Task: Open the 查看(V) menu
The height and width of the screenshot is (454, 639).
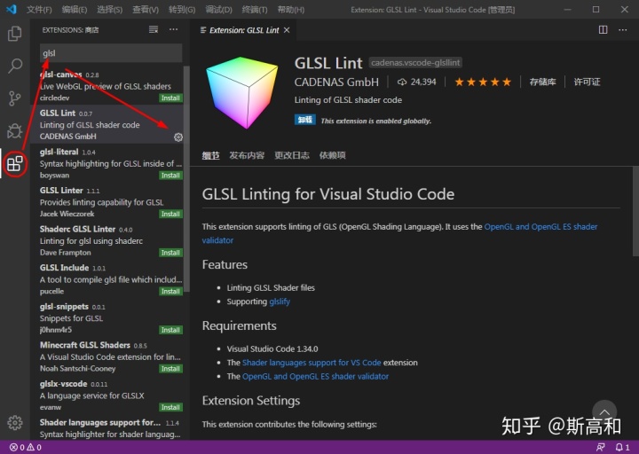Action: [x=146, y=10]
